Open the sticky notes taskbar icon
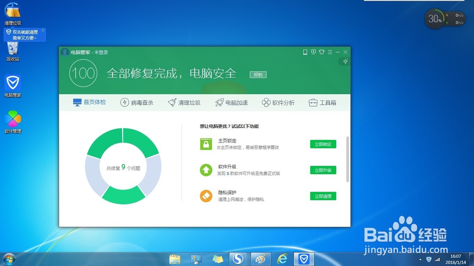 [218, 259]
